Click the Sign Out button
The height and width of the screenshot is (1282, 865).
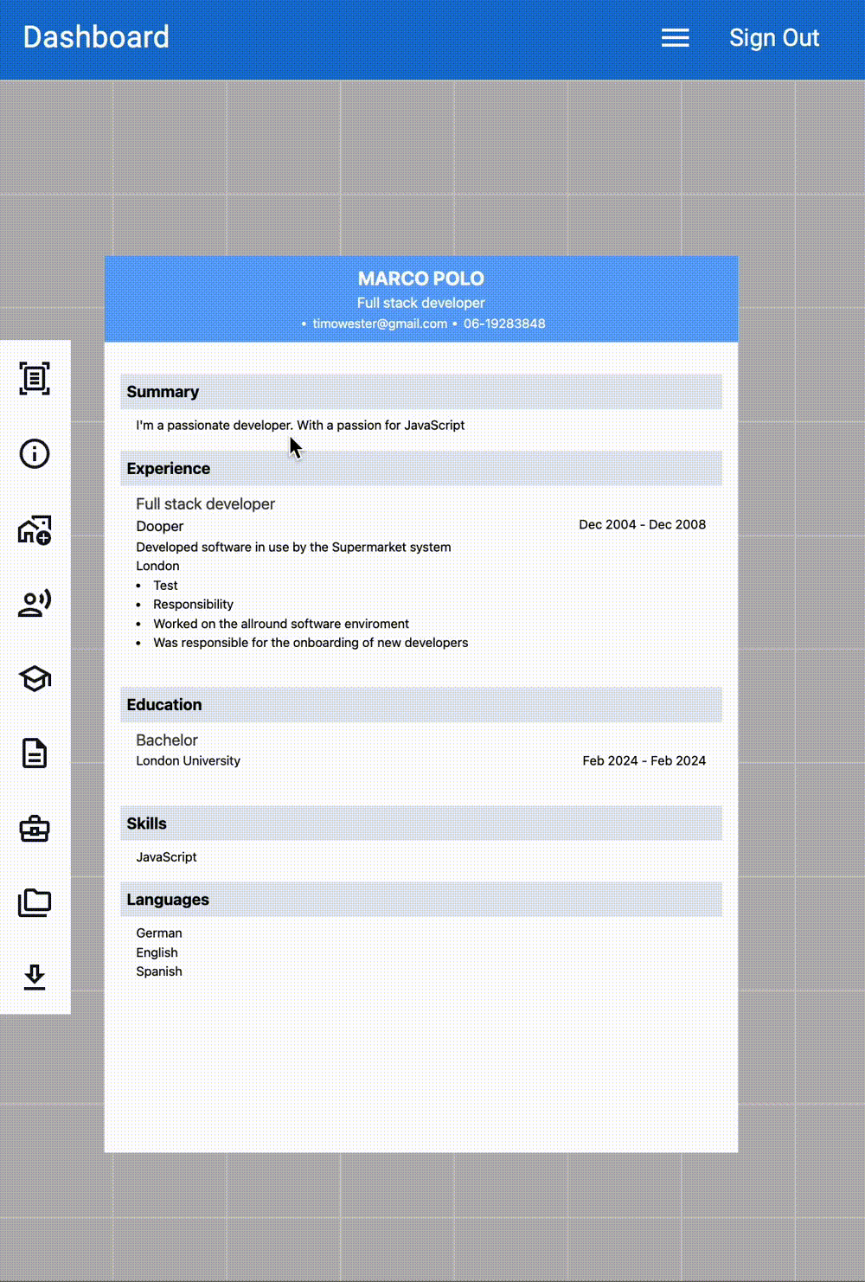[x=773, y=38]
